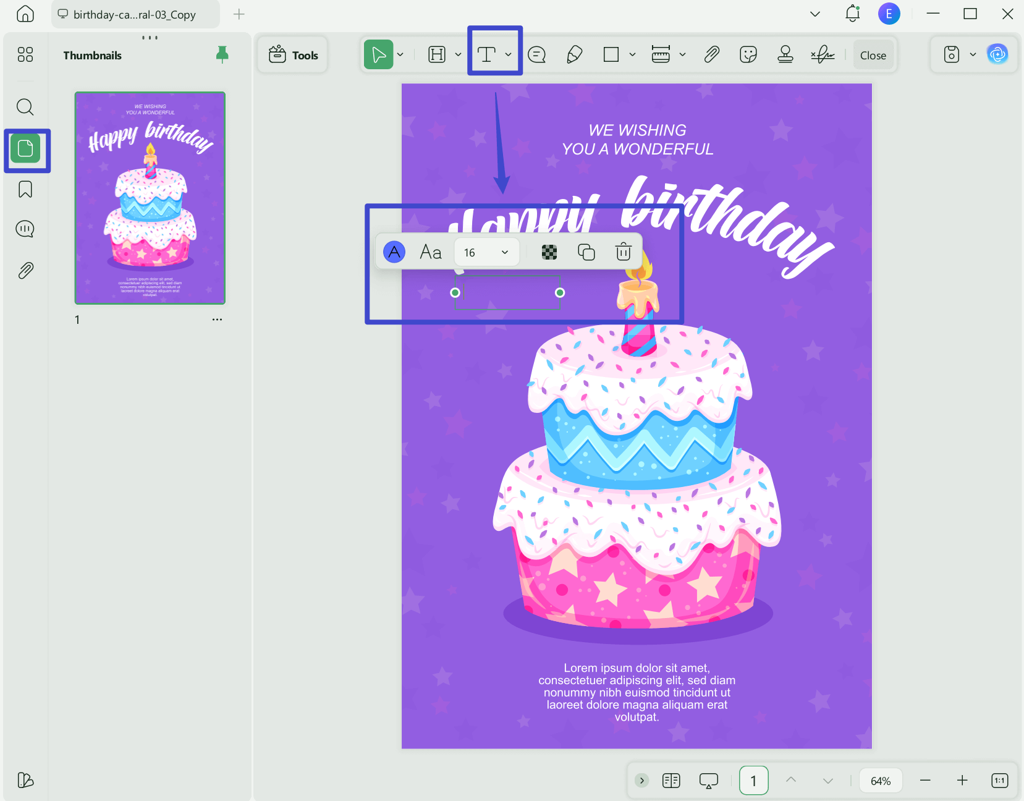Toggle the Thumbnails panel pin
The width and height of the screenshot is (1024, 801).
pyautogui.click(x=222, y=55)
